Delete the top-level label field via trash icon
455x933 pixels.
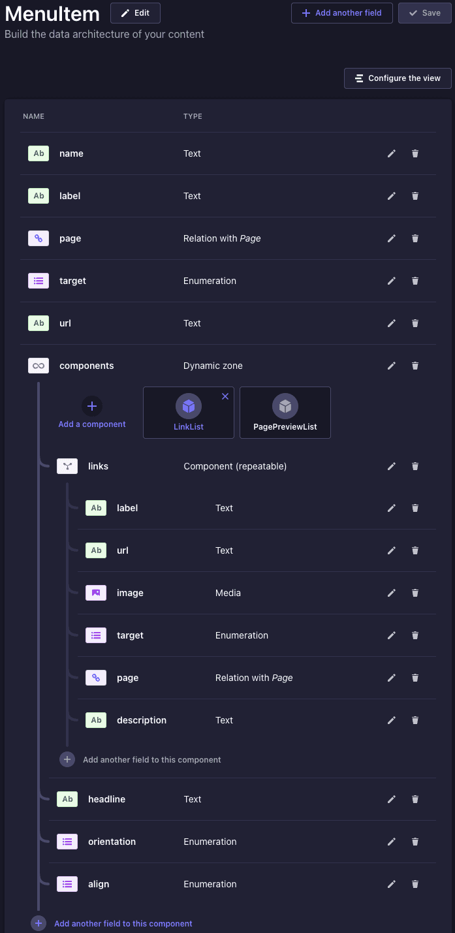415,196
